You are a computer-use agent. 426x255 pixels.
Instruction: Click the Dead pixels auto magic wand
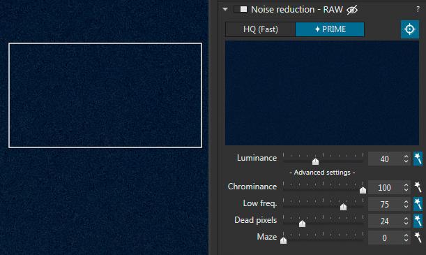(418, 221)
